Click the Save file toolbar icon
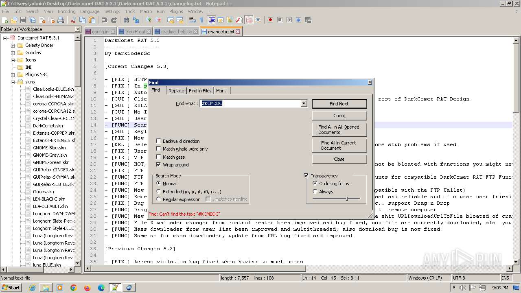 (23, 20)
